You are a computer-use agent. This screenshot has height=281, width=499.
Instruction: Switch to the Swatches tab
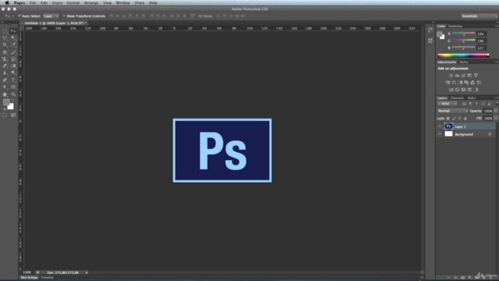pos(455,26)
